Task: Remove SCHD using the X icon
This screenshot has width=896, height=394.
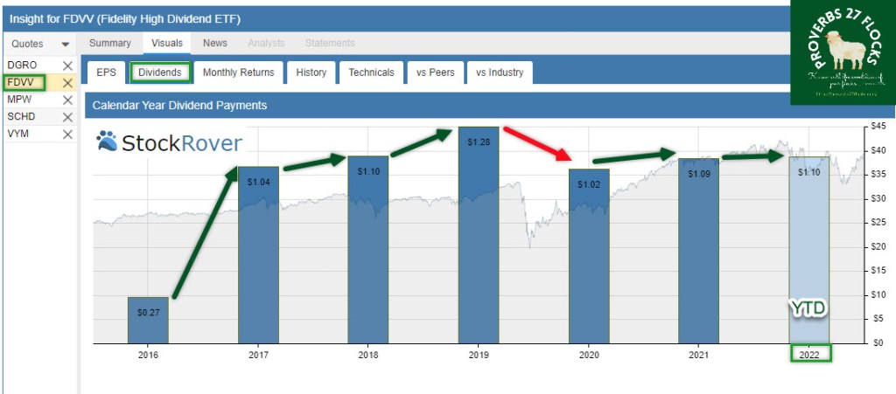Action: coord(67,116)
